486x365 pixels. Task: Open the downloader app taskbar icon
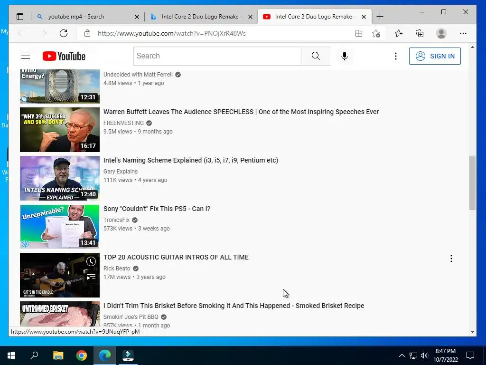click(128, 355)
